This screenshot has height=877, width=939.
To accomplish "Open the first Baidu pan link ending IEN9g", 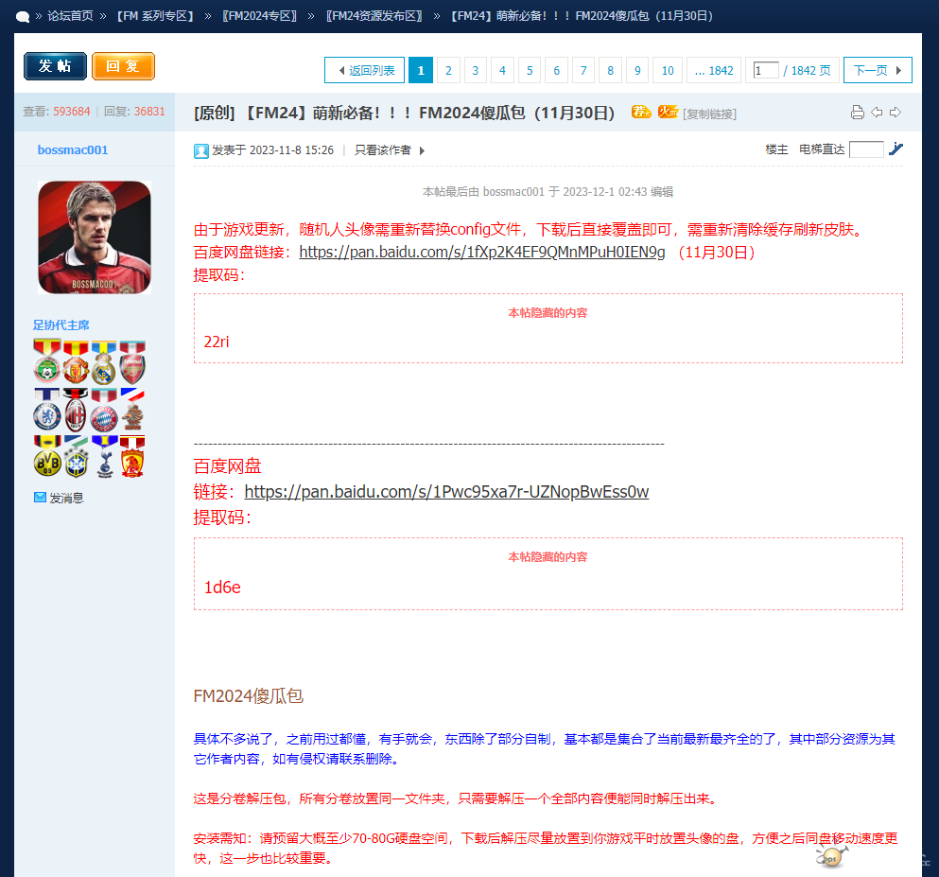I will (482, 252).
